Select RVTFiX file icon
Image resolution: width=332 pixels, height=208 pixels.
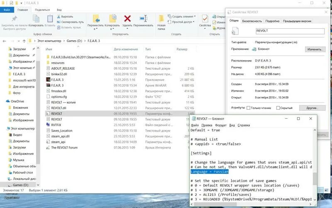(x=48, y=125)
